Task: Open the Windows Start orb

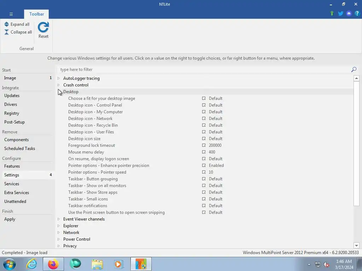Action: coord(10,264)
